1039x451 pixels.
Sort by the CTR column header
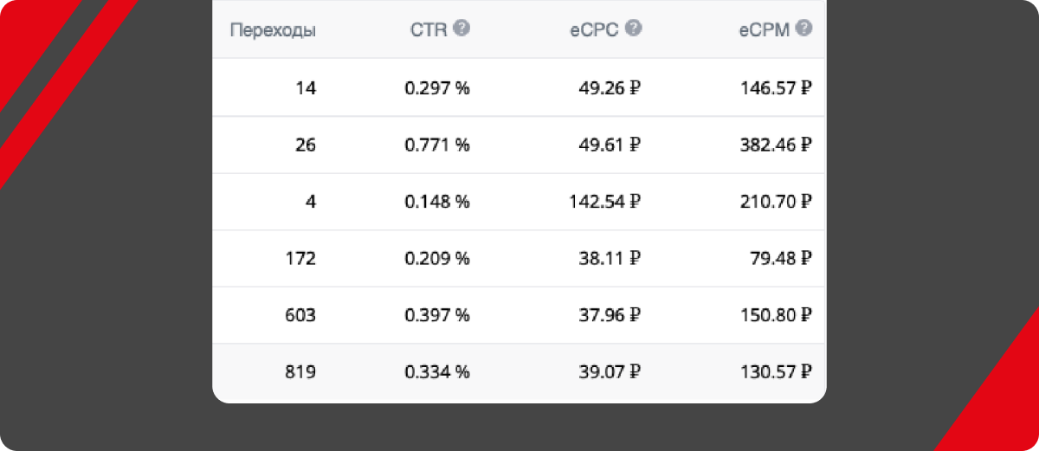428,30
